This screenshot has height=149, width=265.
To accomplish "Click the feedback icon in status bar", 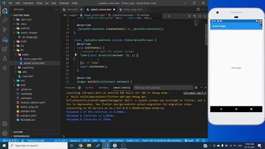I will (198, 140).
